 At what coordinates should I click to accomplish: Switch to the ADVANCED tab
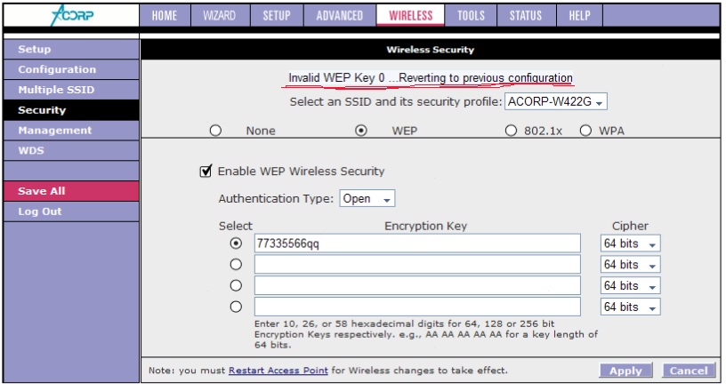coord(340,15)
